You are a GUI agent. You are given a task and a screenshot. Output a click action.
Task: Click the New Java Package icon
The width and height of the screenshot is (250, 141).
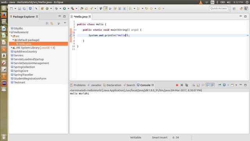point(42,9)
